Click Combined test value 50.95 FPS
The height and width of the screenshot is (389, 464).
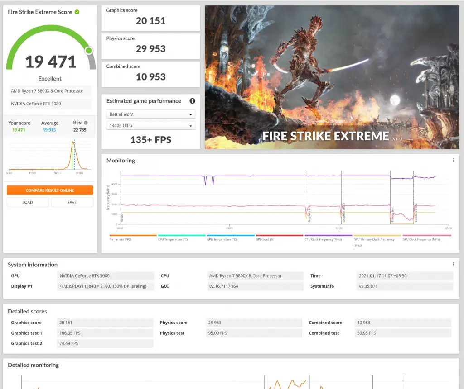(403, 333)
